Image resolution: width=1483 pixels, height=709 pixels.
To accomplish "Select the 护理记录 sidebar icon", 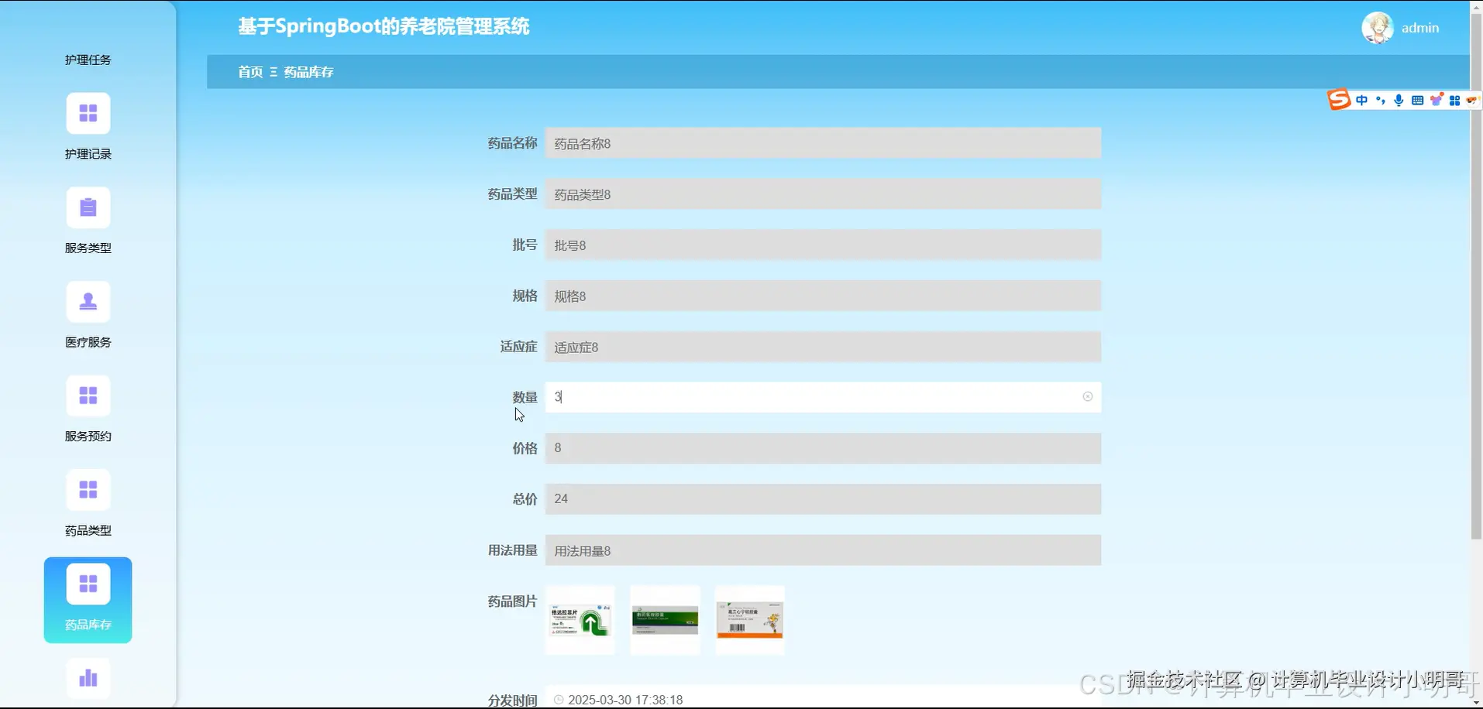I will point(88,113).
